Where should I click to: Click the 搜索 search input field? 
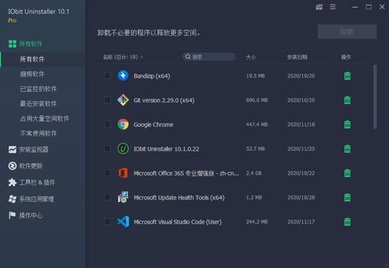tap(209, 57)
